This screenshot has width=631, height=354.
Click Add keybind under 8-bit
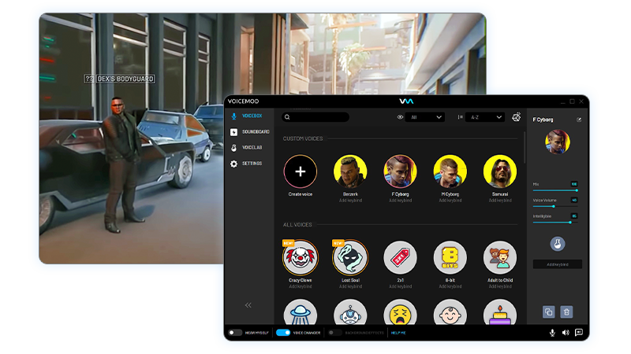(x=450, y=286)
